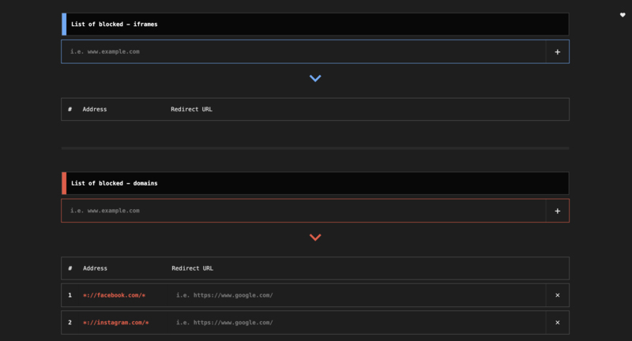Click Redirect URL header in iframes table
This screenshot has width=632, height=341.
pyautogui.click(x=191, y=110)
